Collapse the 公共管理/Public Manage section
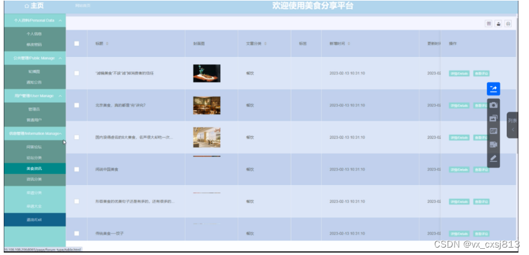Screen dimensions: 529x255 tap(35, 58)
